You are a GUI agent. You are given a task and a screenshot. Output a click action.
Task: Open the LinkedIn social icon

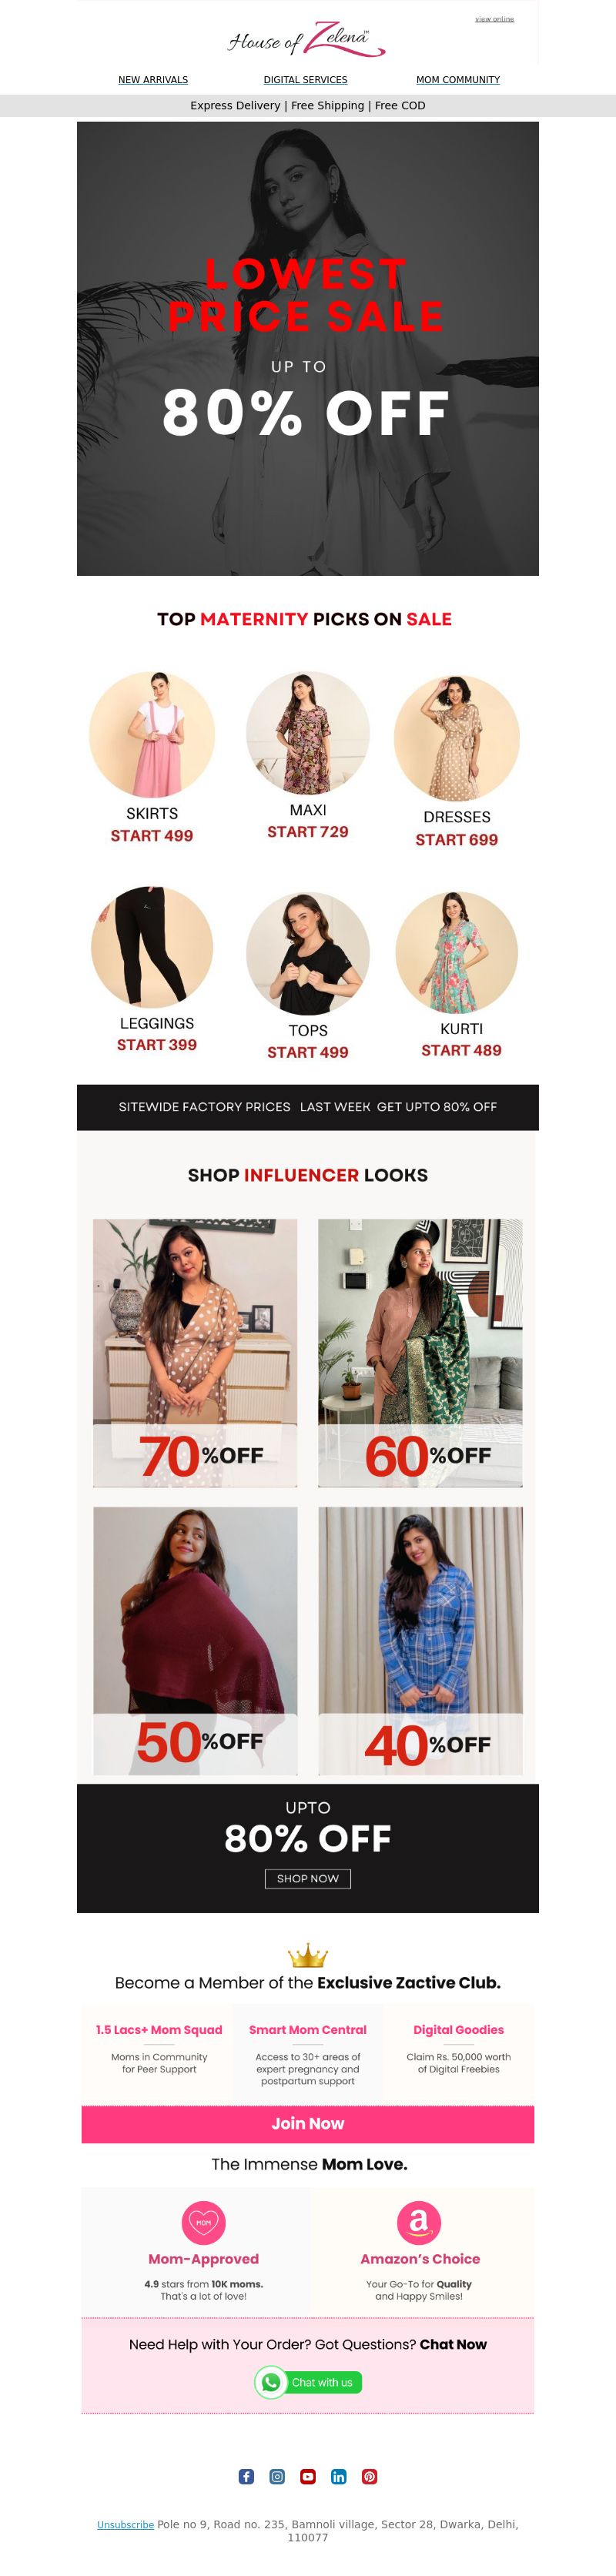click(x=339, y=2476)
